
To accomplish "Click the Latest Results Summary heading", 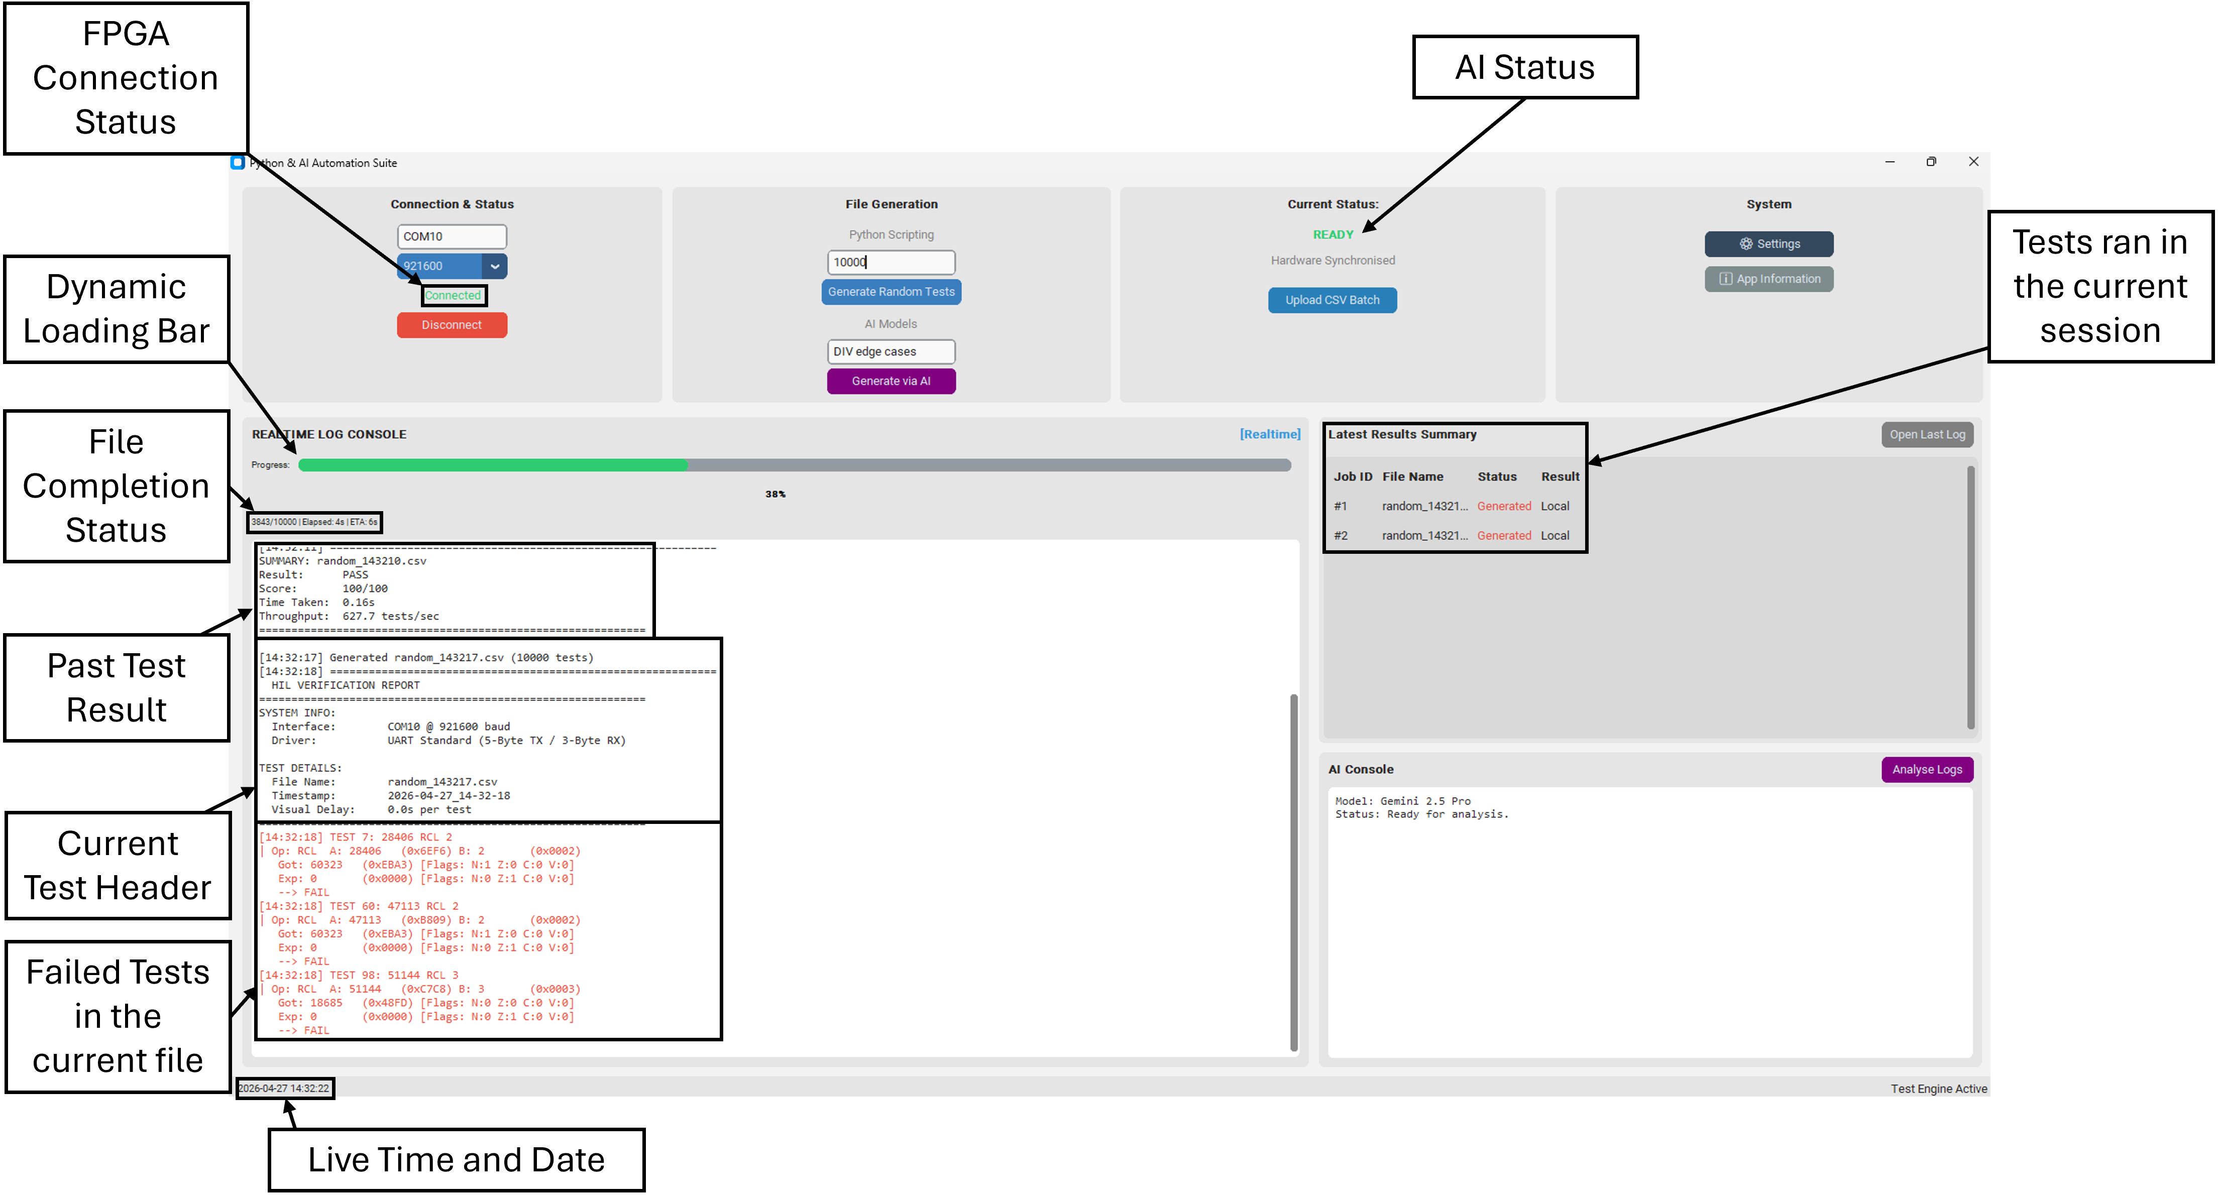I will coord(1401,435).
